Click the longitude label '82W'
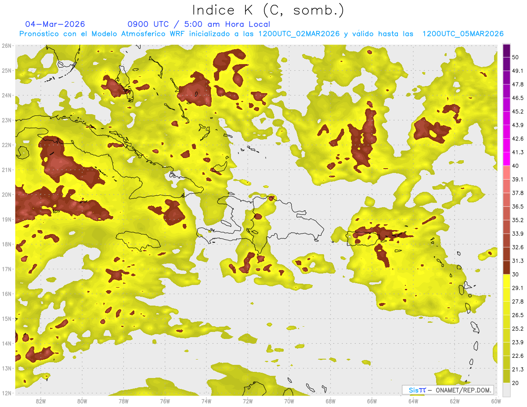The height and width of the screenshot is (407, 527). (x=40, y=401)
